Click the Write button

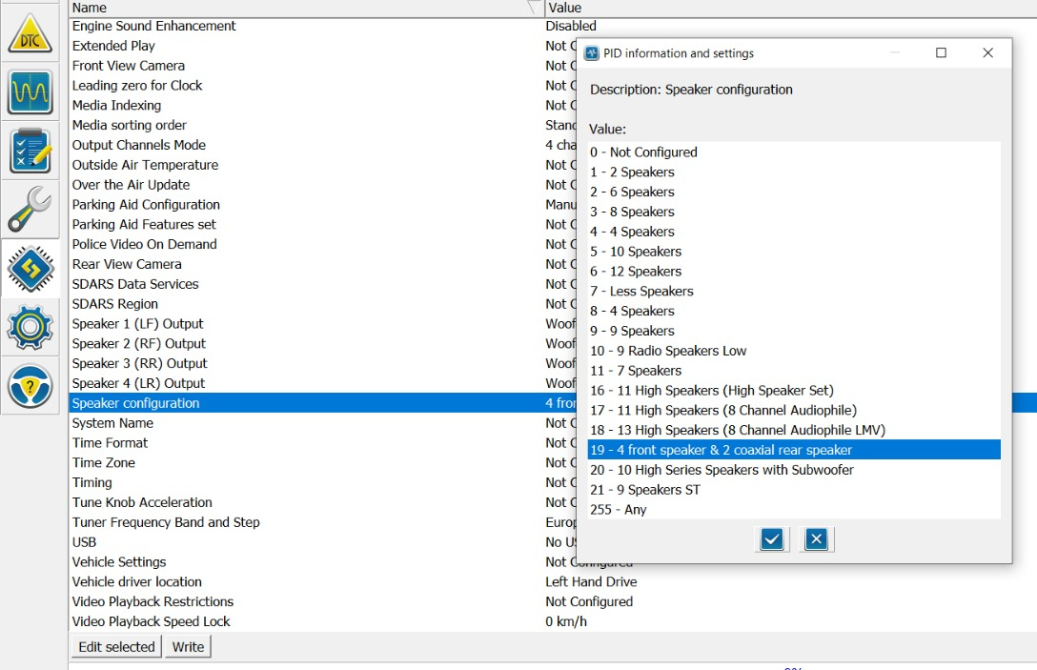click(188, 647)
